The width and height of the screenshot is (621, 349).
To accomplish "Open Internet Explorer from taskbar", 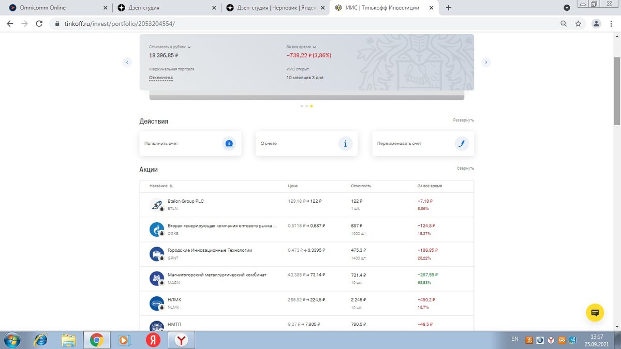I will point(41,340).
